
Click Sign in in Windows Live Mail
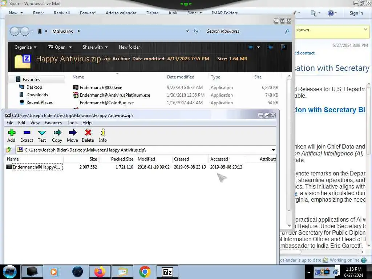point(356,13)
